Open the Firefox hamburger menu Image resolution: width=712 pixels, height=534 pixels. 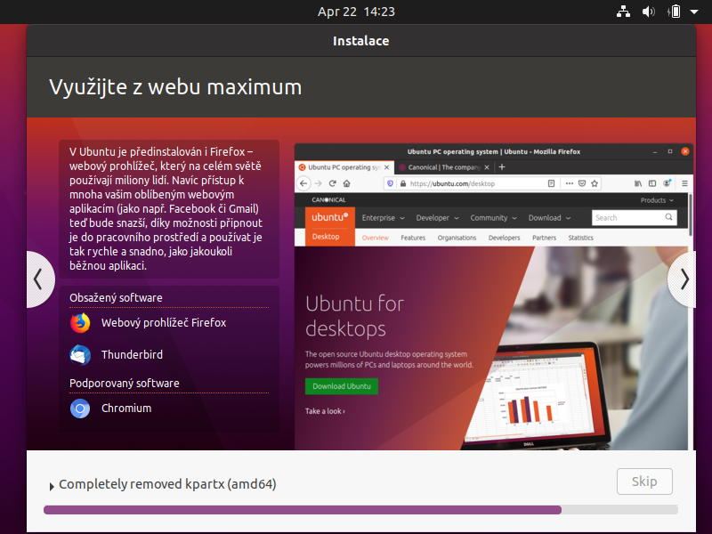pos(684,183)
